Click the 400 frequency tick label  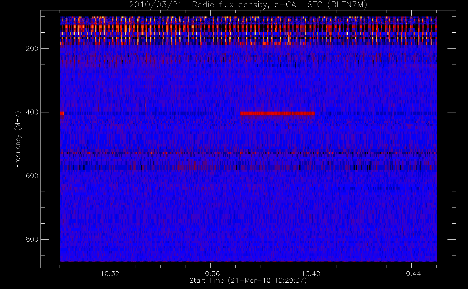[32, 112]
